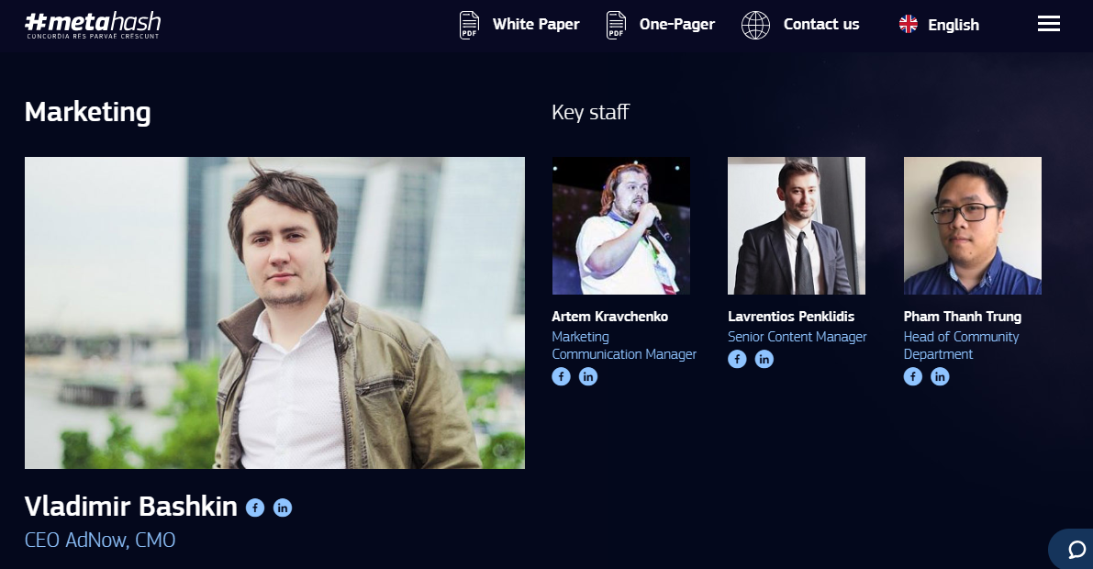Select Contact us in the header
Image resolution: width=1093 pixels, height=569 pixels.
point(821,25)
